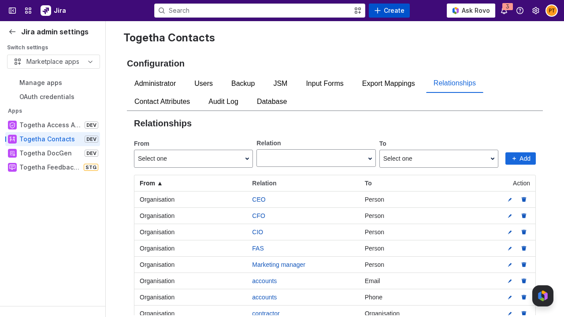Open notifications bell icon
Image resolution: width=564 pixels, height=317 pixels.
(x=504, y=11)
